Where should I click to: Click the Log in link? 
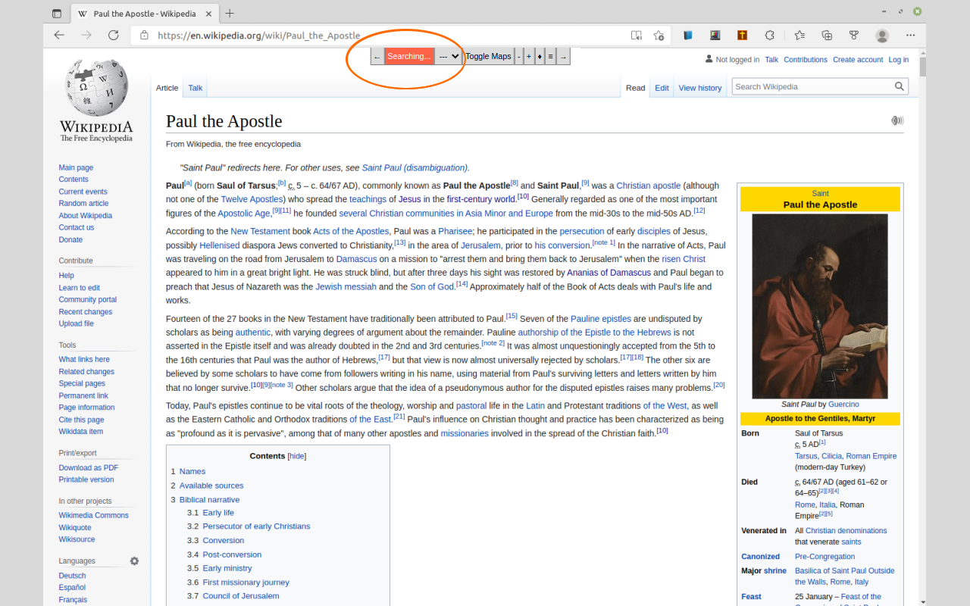pyautogui.click(x=899, y=60)
